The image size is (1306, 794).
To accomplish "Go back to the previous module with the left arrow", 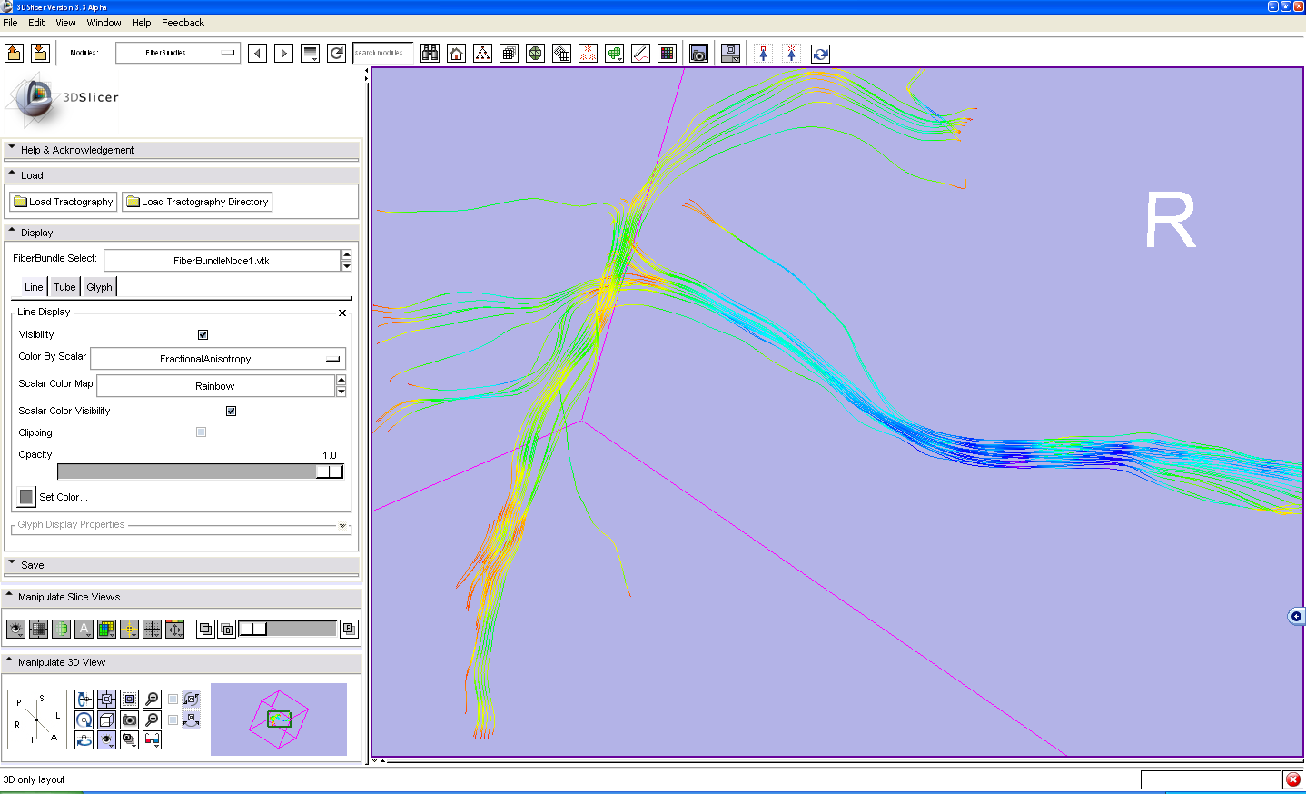I will pos(258,54).
